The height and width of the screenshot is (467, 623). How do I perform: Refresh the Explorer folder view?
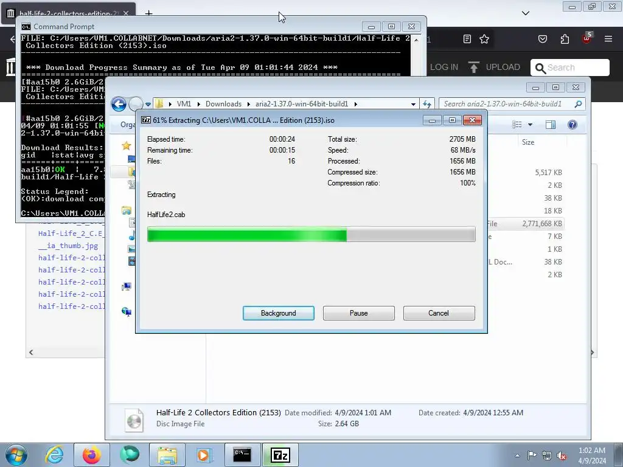[427, 104]
